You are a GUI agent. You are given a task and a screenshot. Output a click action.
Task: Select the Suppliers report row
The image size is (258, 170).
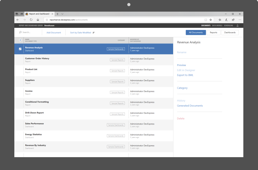(94, 82)
